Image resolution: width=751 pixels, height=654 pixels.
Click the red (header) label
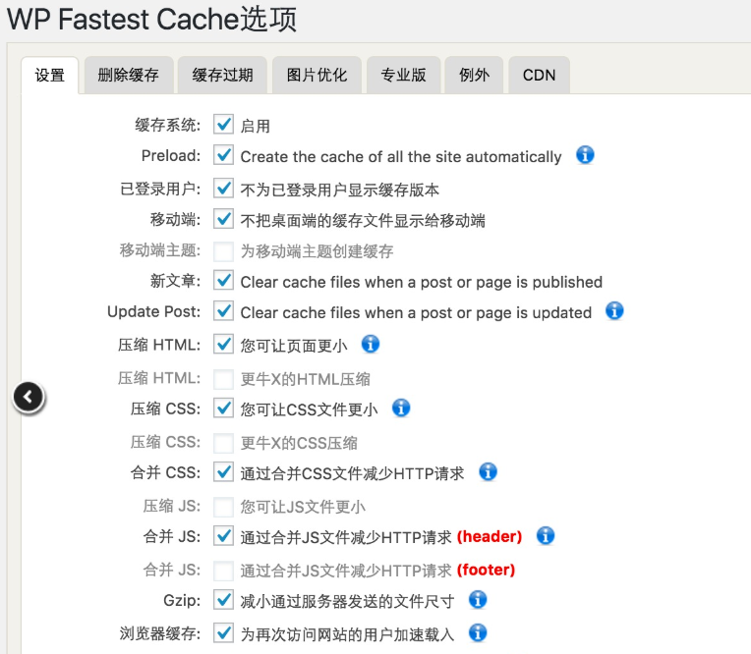490,537
